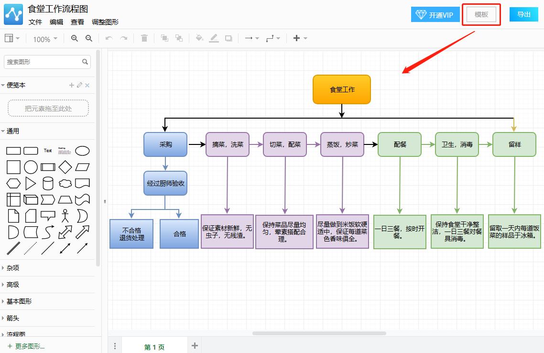
Task: Select the cylinder shape
Action: click(x=48, y=183)
